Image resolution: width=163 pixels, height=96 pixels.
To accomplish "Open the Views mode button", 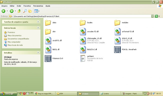I will (x=36, y=11).
